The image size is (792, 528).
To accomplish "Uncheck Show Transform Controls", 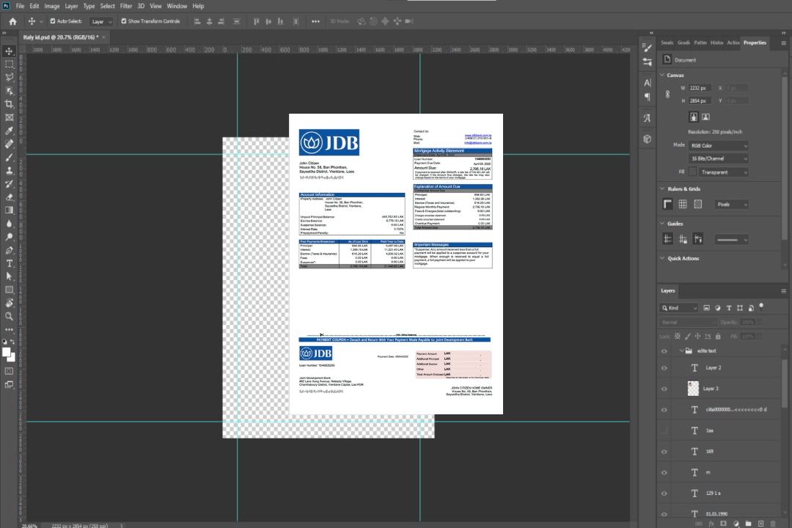I will pyautogui.click(x=123, y=21).
